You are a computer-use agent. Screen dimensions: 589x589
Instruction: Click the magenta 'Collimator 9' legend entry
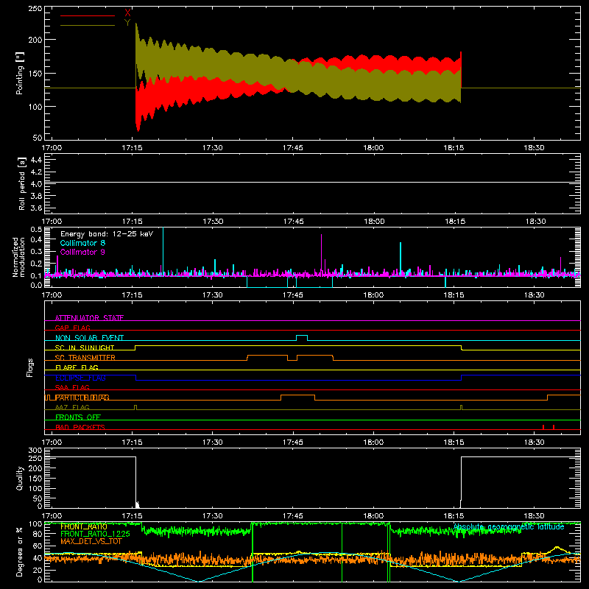[82, 252]
